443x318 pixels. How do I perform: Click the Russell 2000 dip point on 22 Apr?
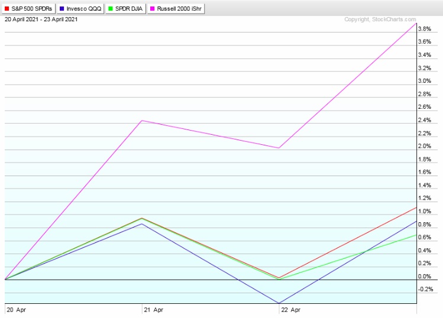(279, 148)
